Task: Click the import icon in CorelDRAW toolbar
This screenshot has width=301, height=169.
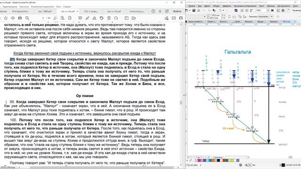Action: pos(242,10)
